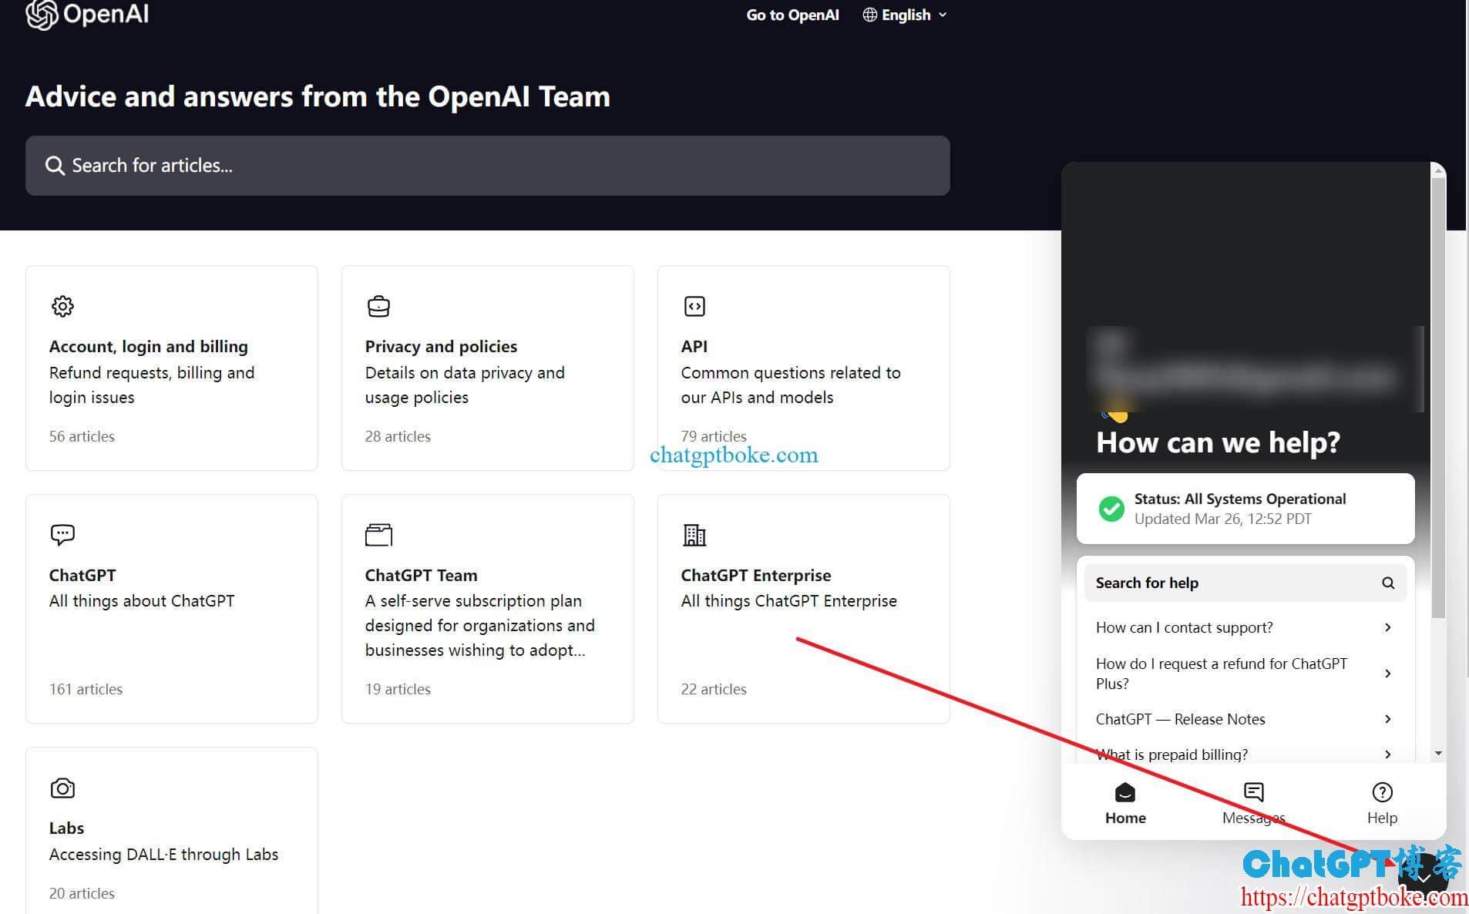Open ChatGPT — Release Notes article
This screenshot has width=1469, height=914.
(x=1245, y=719)
